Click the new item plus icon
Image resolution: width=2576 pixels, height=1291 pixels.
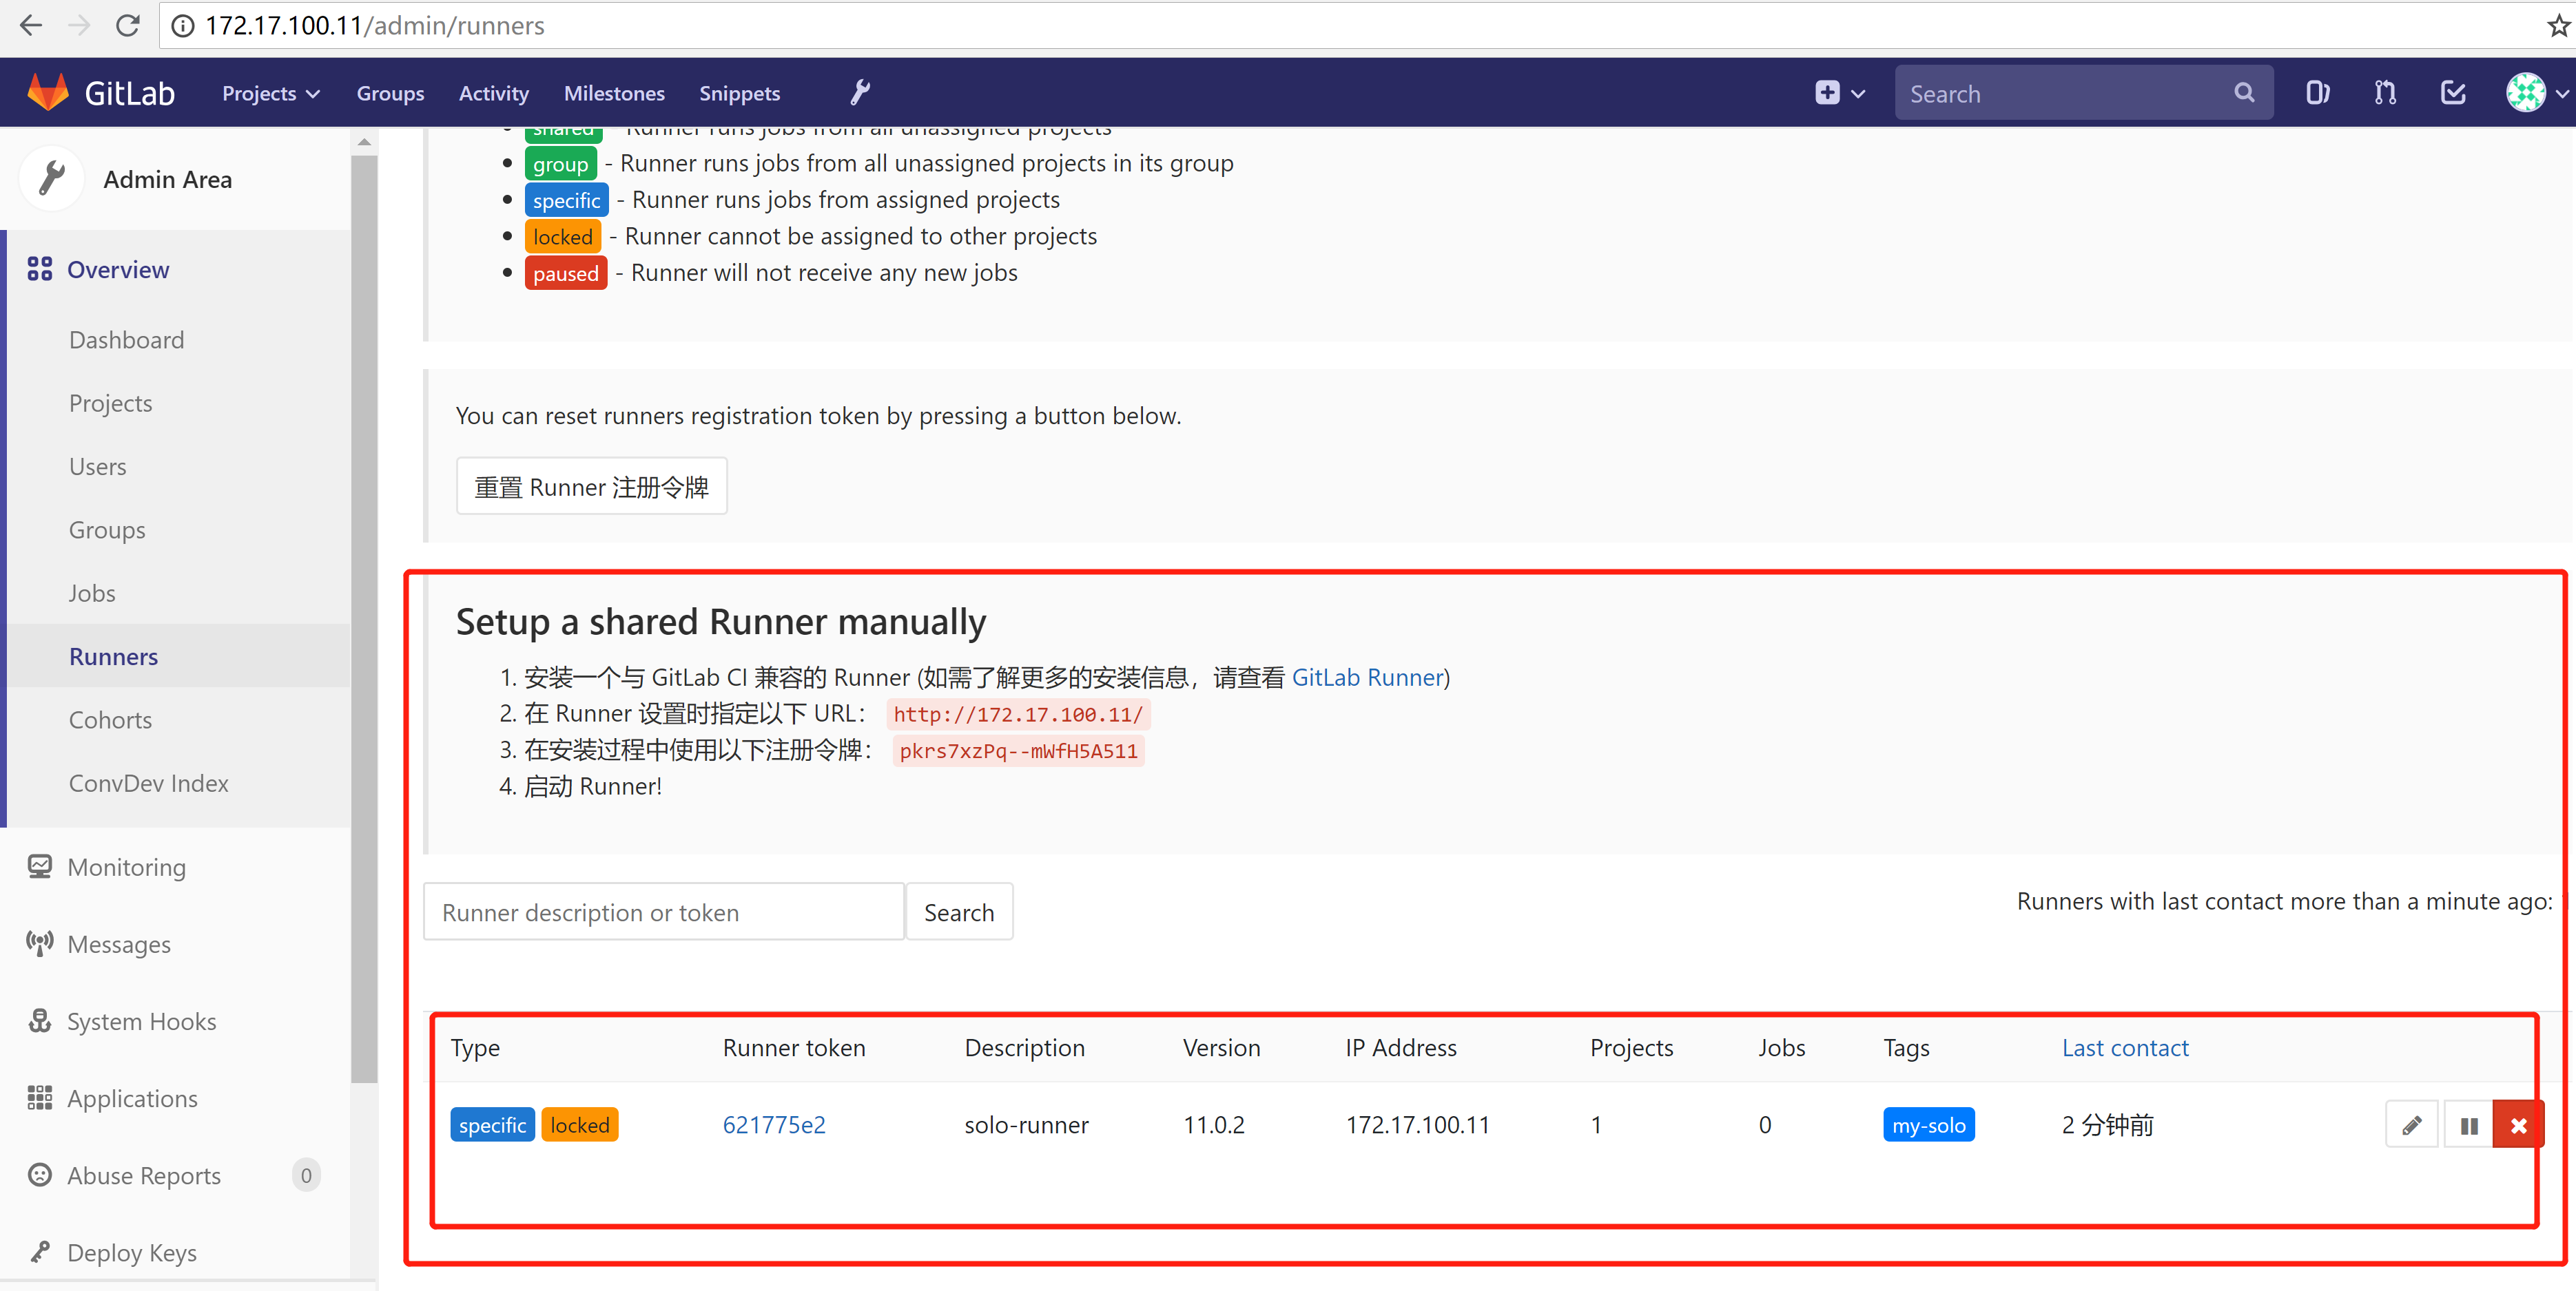[x=1827, y=93]
